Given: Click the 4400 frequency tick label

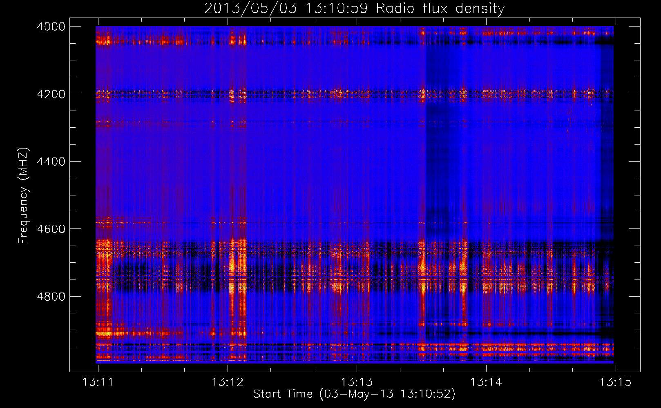Looking at the screenshot, I should [x=51, y=162].
